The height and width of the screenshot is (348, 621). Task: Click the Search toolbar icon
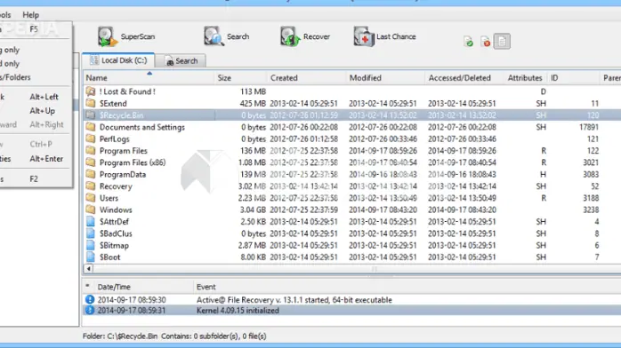(214, 36)
